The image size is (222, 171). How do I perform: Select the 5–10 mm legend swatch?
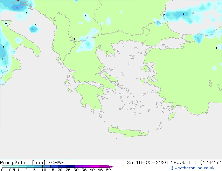point(38,166)
